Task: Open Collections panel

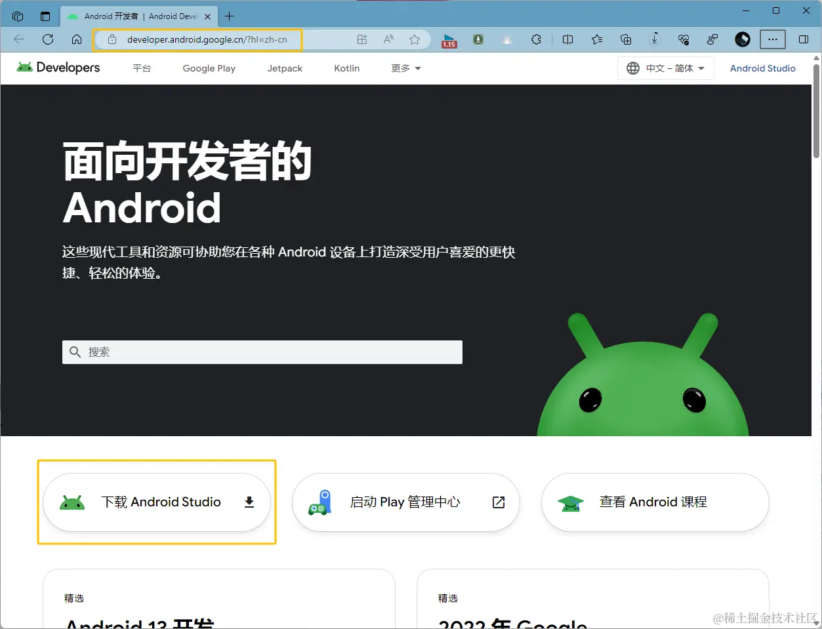Action: click(626, 39)
